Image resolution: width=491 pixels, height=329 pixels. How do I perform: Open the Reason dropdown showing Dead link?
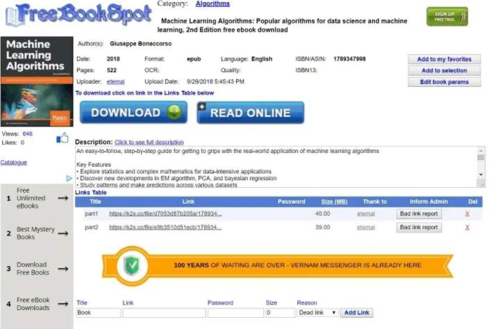pos(317,313)
